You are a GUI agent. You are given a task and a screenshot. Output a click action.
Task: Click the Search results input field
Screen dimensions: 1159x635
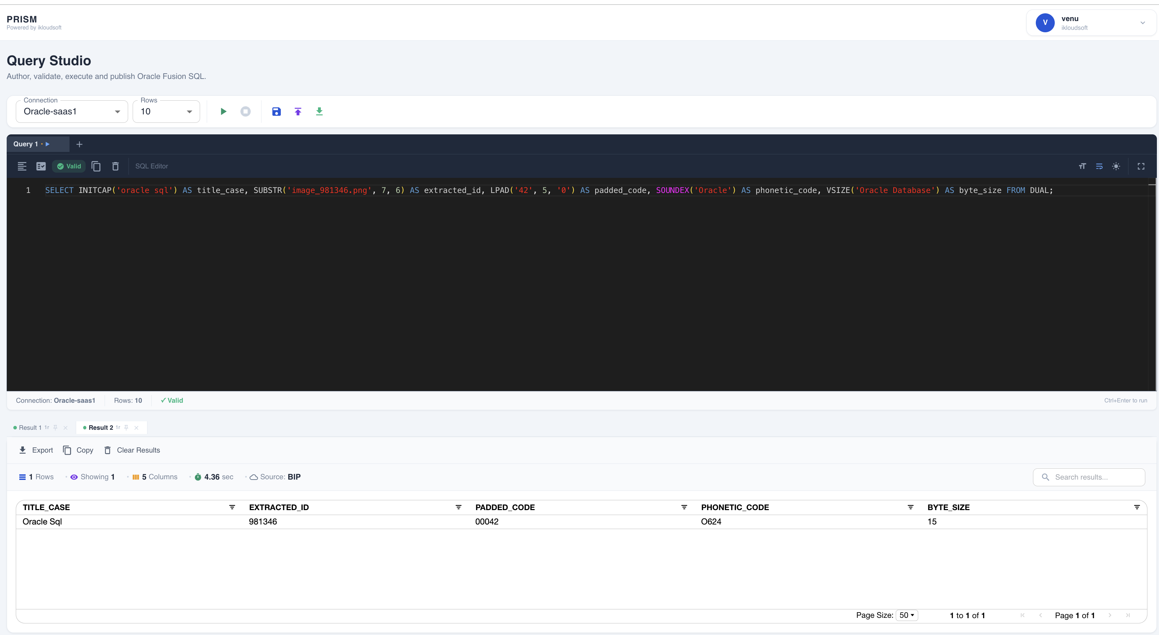1089,477
